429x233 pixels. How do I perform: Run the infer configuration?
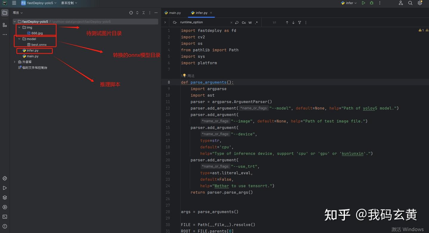363,3
